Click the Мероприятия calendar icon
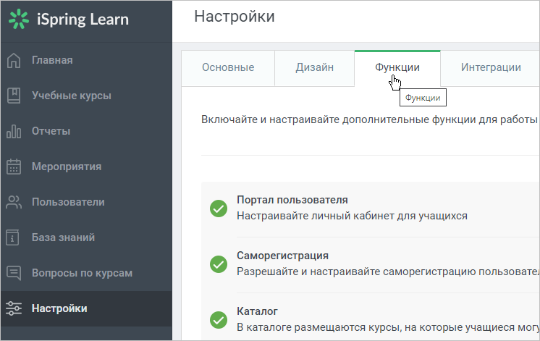 tap(14, 167)
